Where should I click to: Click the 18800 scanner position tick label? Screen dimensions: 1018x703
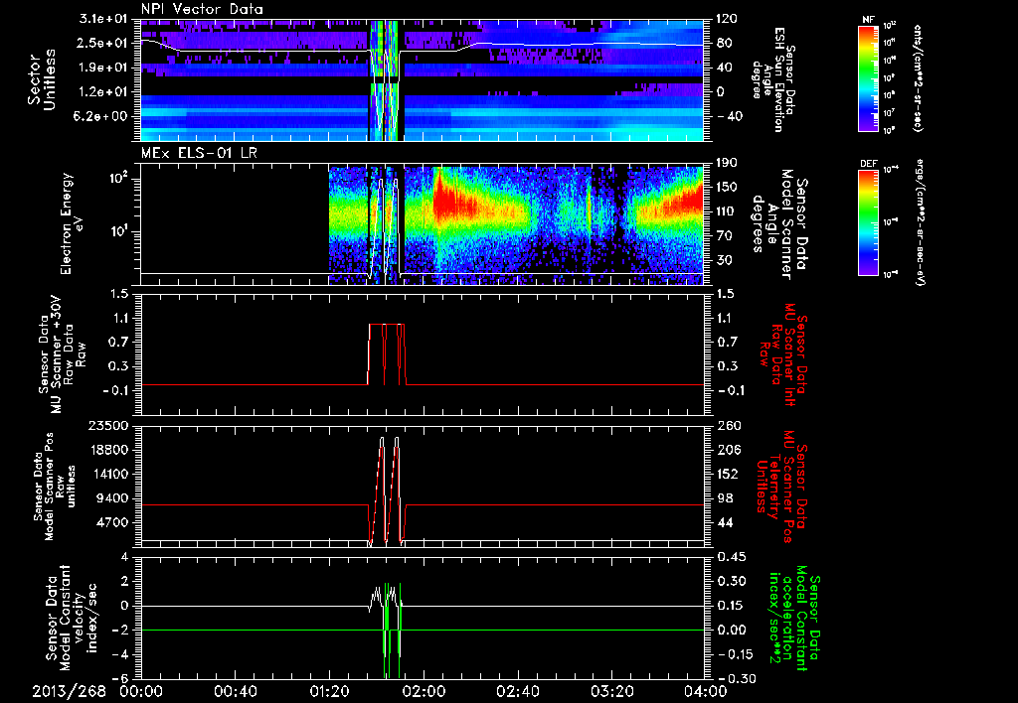[107, 450]
